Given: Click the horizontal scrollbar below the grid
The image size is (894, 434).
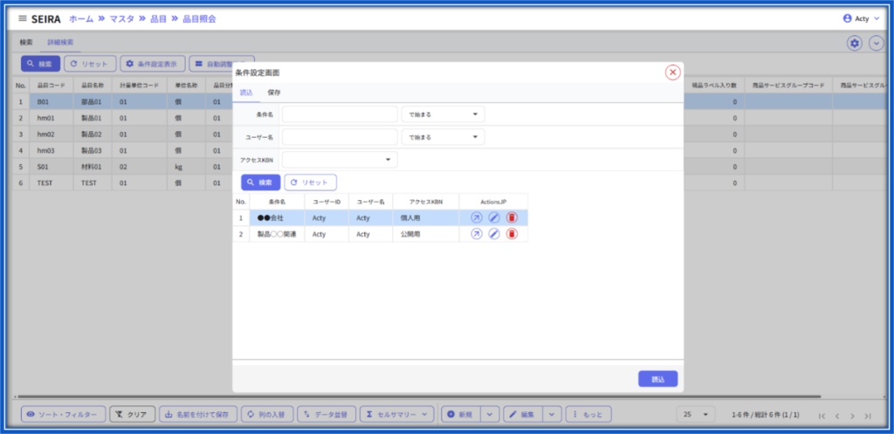Looking at the screenshot, I should [x=419, y=396].
